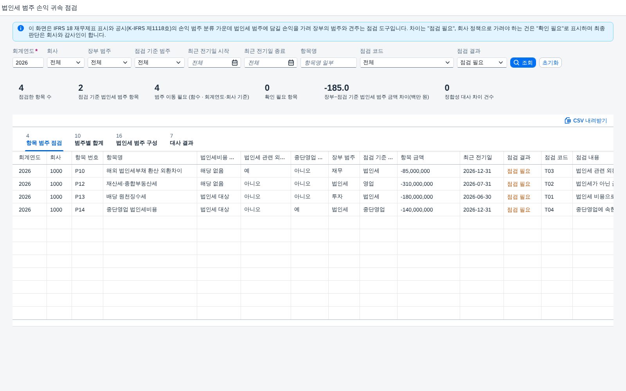Screen dimensions: 626x391
Task: Select row cell P10
Action: [87, 171]
